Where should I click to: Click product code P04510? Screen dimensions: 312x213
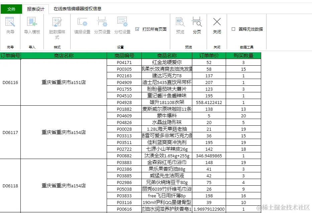[124, 96]
